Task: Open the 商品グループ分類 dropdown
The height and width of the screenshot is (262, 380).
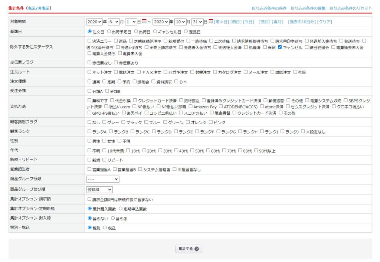Action: coord(102,179)
